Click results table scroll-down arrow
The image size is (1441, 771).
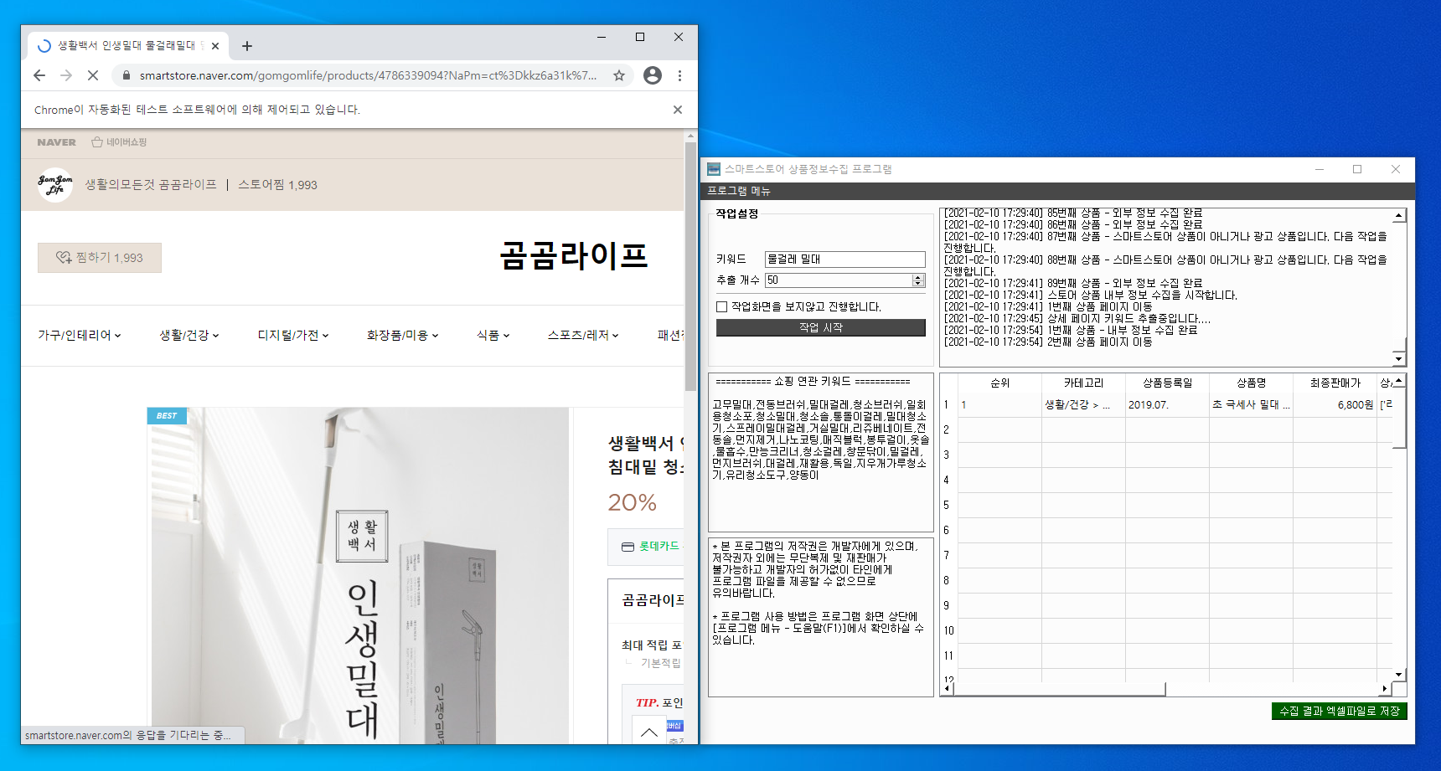pos(1399,675)
